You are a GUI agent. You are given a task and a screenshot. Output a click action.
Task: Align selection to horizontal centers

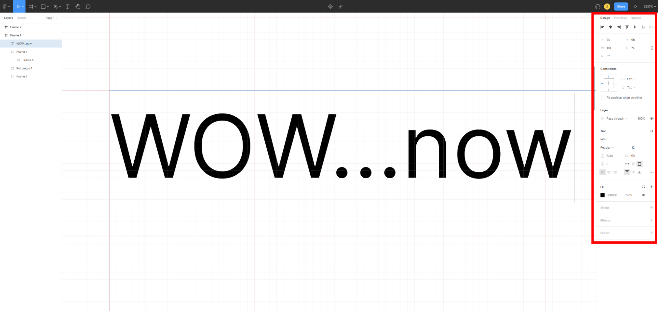point(611,27)
